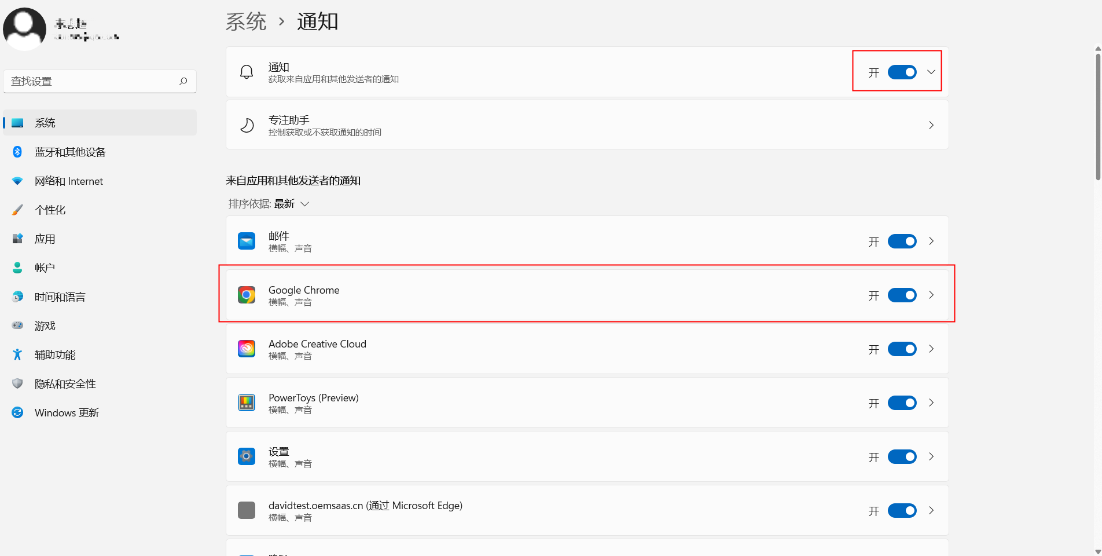Expand the 通知 options chevron

(x=931, y=72)
